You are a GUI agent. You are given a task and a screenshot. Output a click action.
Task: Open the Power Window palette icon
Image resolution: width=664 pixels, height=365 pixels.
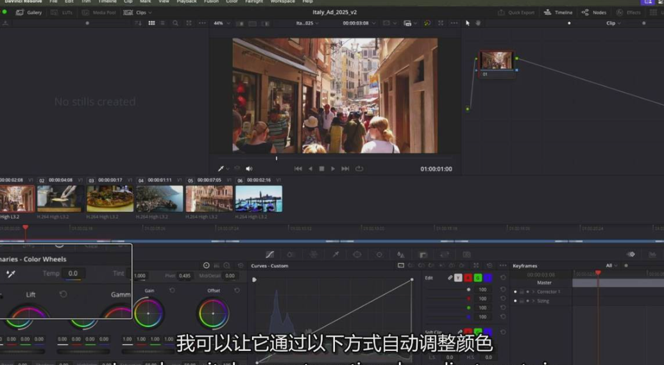pos(357,254)
